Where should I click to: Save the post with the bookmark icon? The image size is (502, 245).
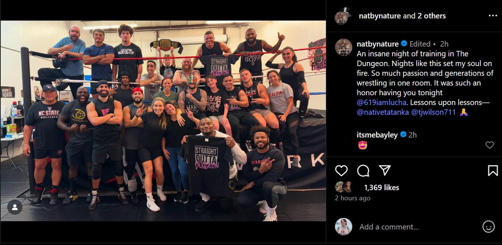click(493, 170)
